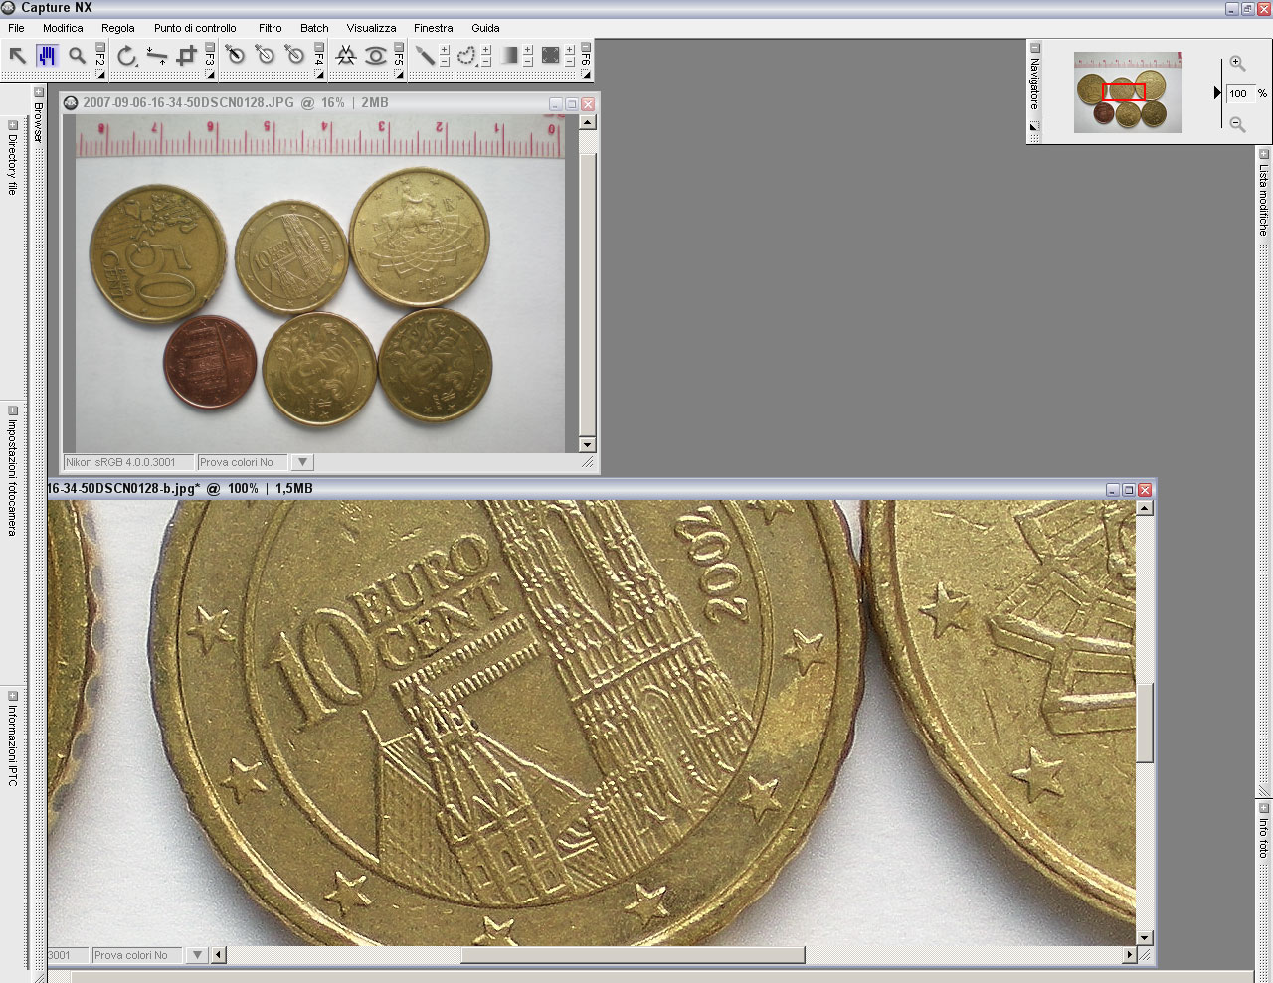Select the Straighten tool
The height and width of the screenshot is (983, 1273).
tap(156, 56)
